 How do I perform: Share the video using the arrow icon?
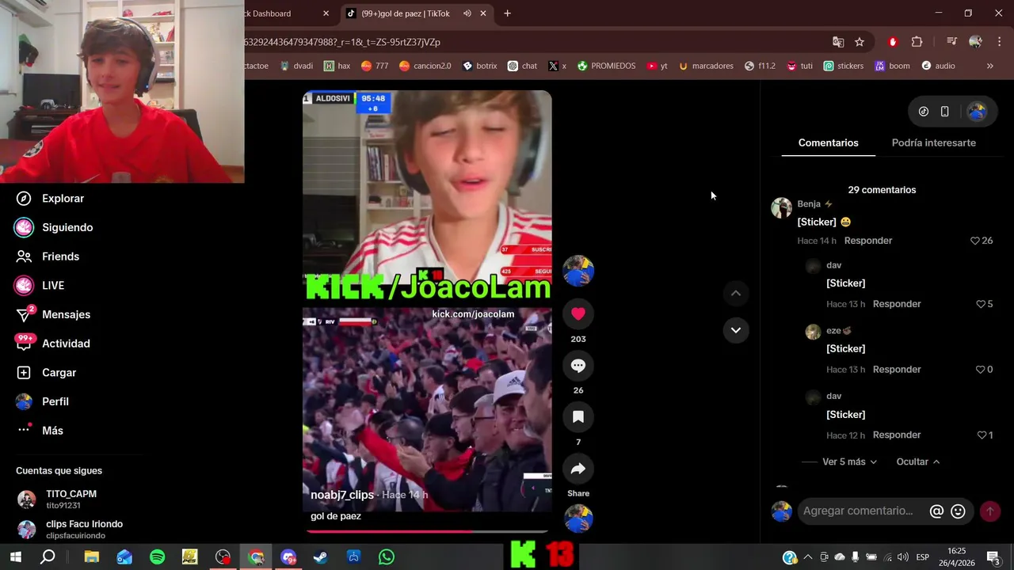(x=578, y=469)
